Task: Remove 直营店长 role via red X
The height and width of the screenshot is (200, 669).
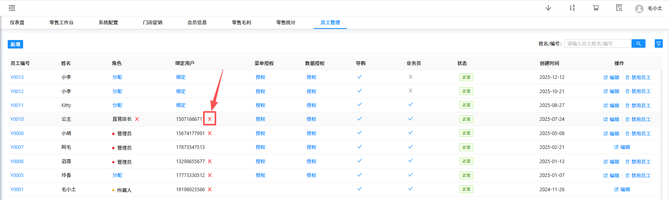Action: [x=137, y=119]
